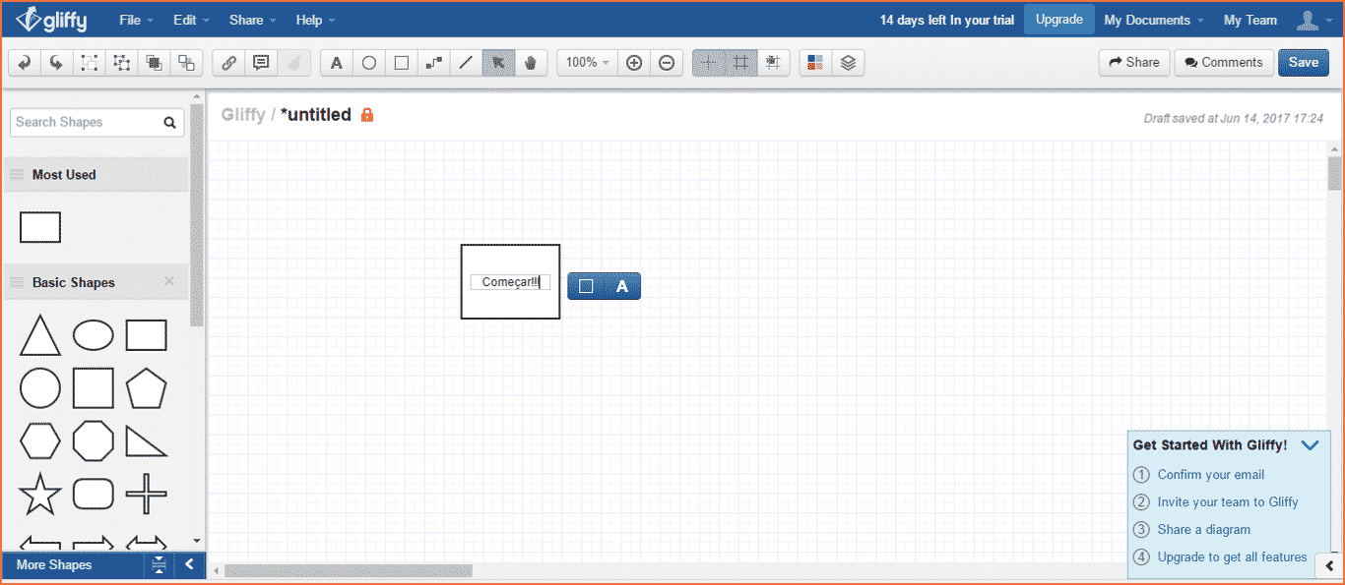The height and width of the screenshot is (585, 1345).
Task: Click the Undo arrow in the toolbar
Action: [x=25, y=63]
